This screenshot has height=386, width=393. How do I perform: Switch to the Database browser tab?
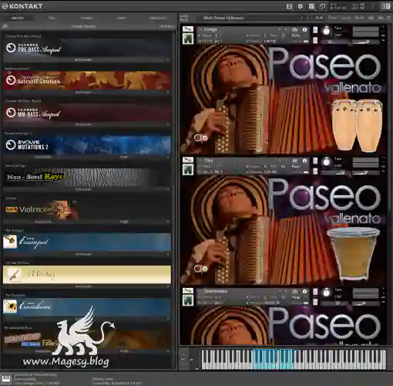point(86,18)
